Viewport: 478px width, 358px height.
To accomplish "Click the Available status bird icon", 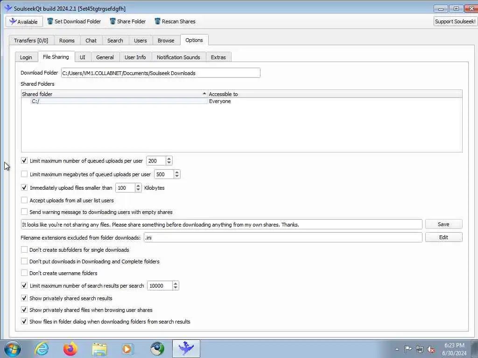I will (13, 21).
